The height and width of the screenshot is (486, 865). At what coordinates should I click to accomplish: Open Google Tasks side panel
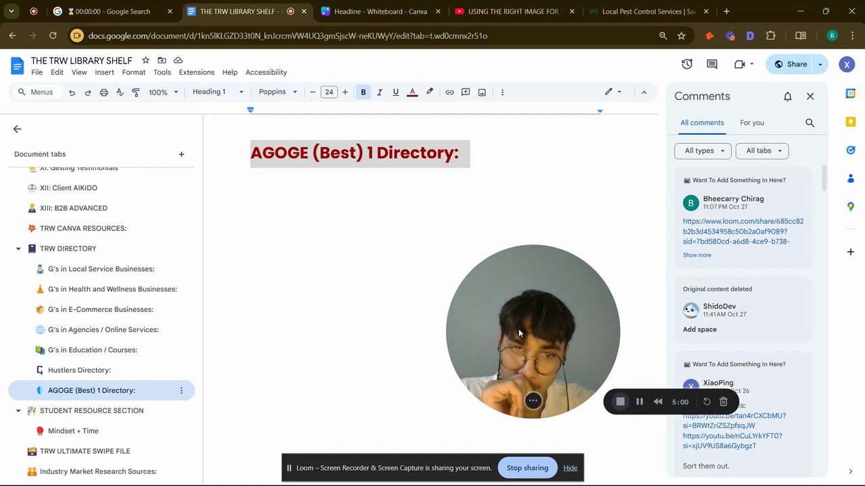tap(851, 151)
